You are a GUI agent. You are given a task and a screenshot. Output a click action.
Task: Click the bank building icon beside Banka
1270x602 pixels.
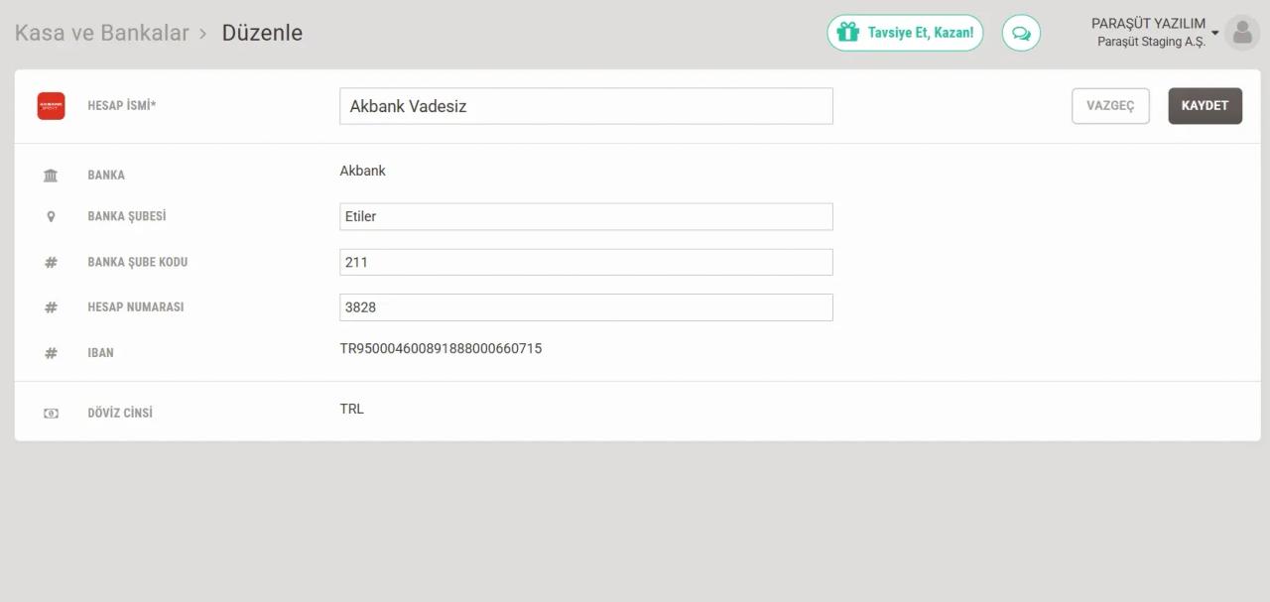pos(51,176)
